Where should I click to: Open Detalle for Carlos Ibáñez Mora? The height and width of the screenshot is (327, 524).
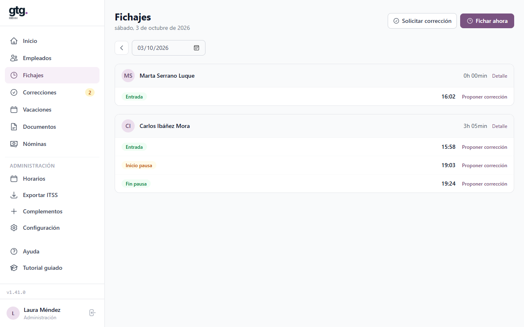point(499,126)
